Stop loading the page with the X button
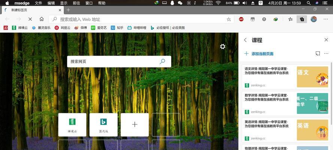Screen dimensions: 333x150 tap(30, 19)
